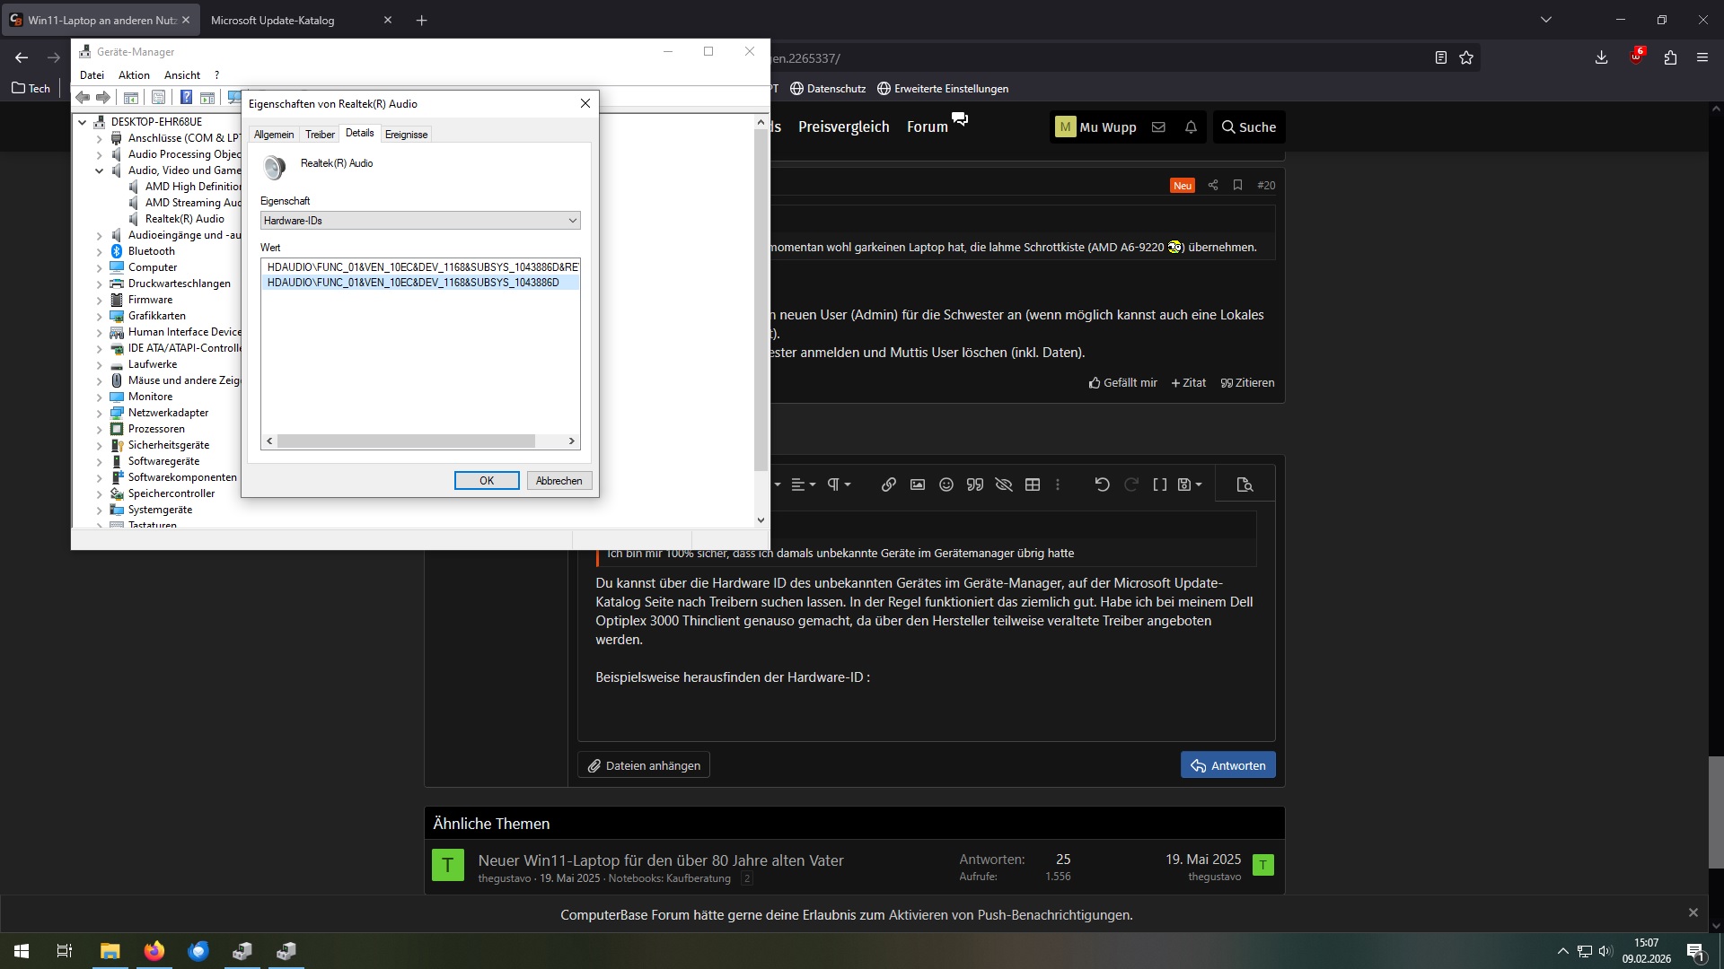Open the Ansicht menu in Geräte-Manager
The image size is (1724, 969).
[182, 75]
